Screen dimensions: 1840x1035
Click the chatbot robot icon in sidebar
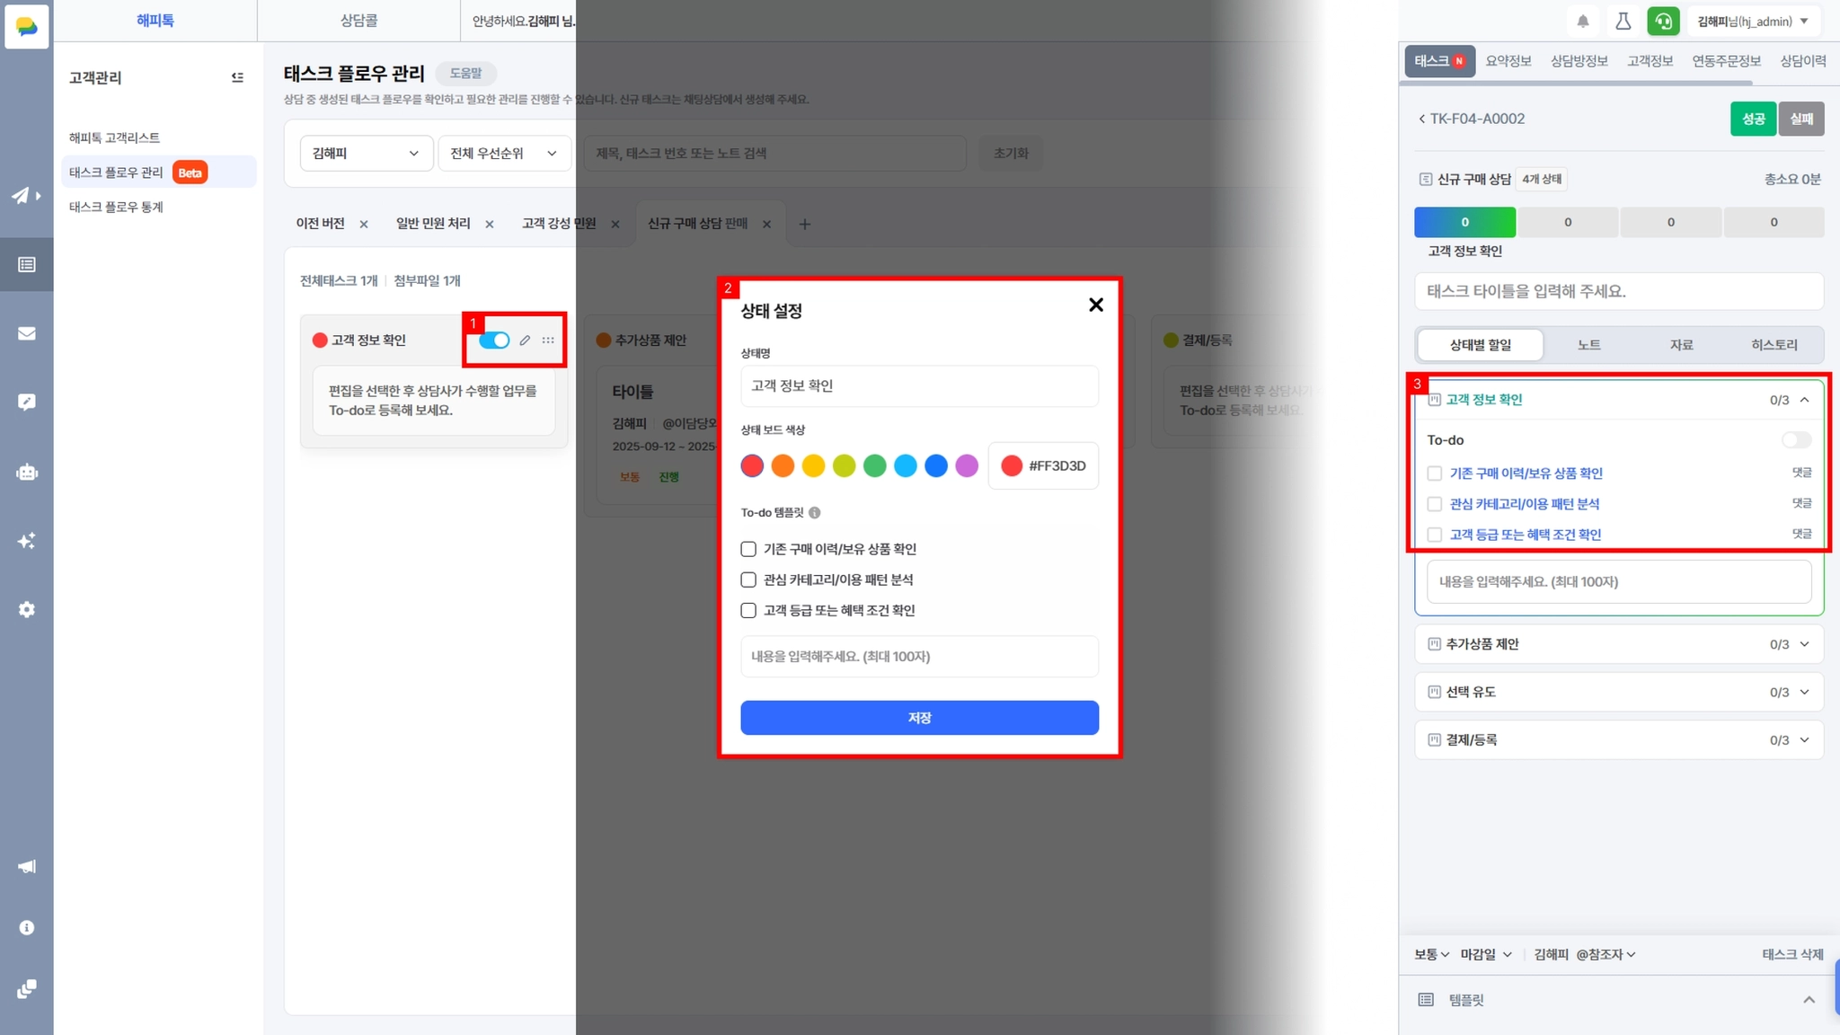coord(27,472)
